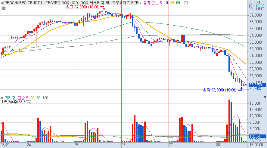Viewport: 267px width, 148px height.
Task: Click the 64,0000 price axis label
Action: click(x=256, y=35)
